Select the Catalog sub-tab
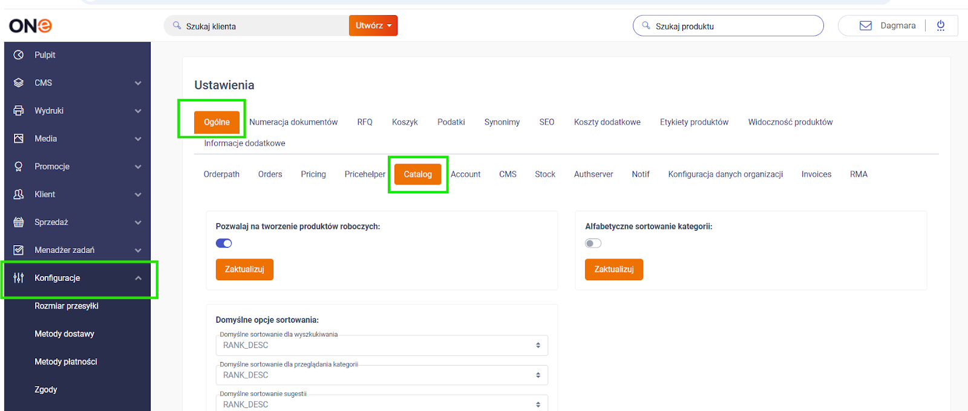The image size is (968, 411). pyautogui.click(x=418, y=174)
